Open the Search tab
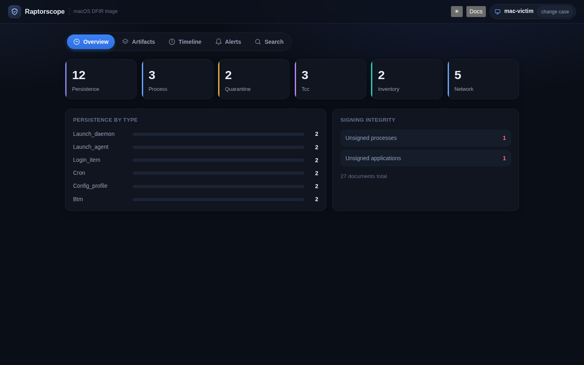This screenshot has height=365, width=584. pyautogui.click(x=269, y=42)
